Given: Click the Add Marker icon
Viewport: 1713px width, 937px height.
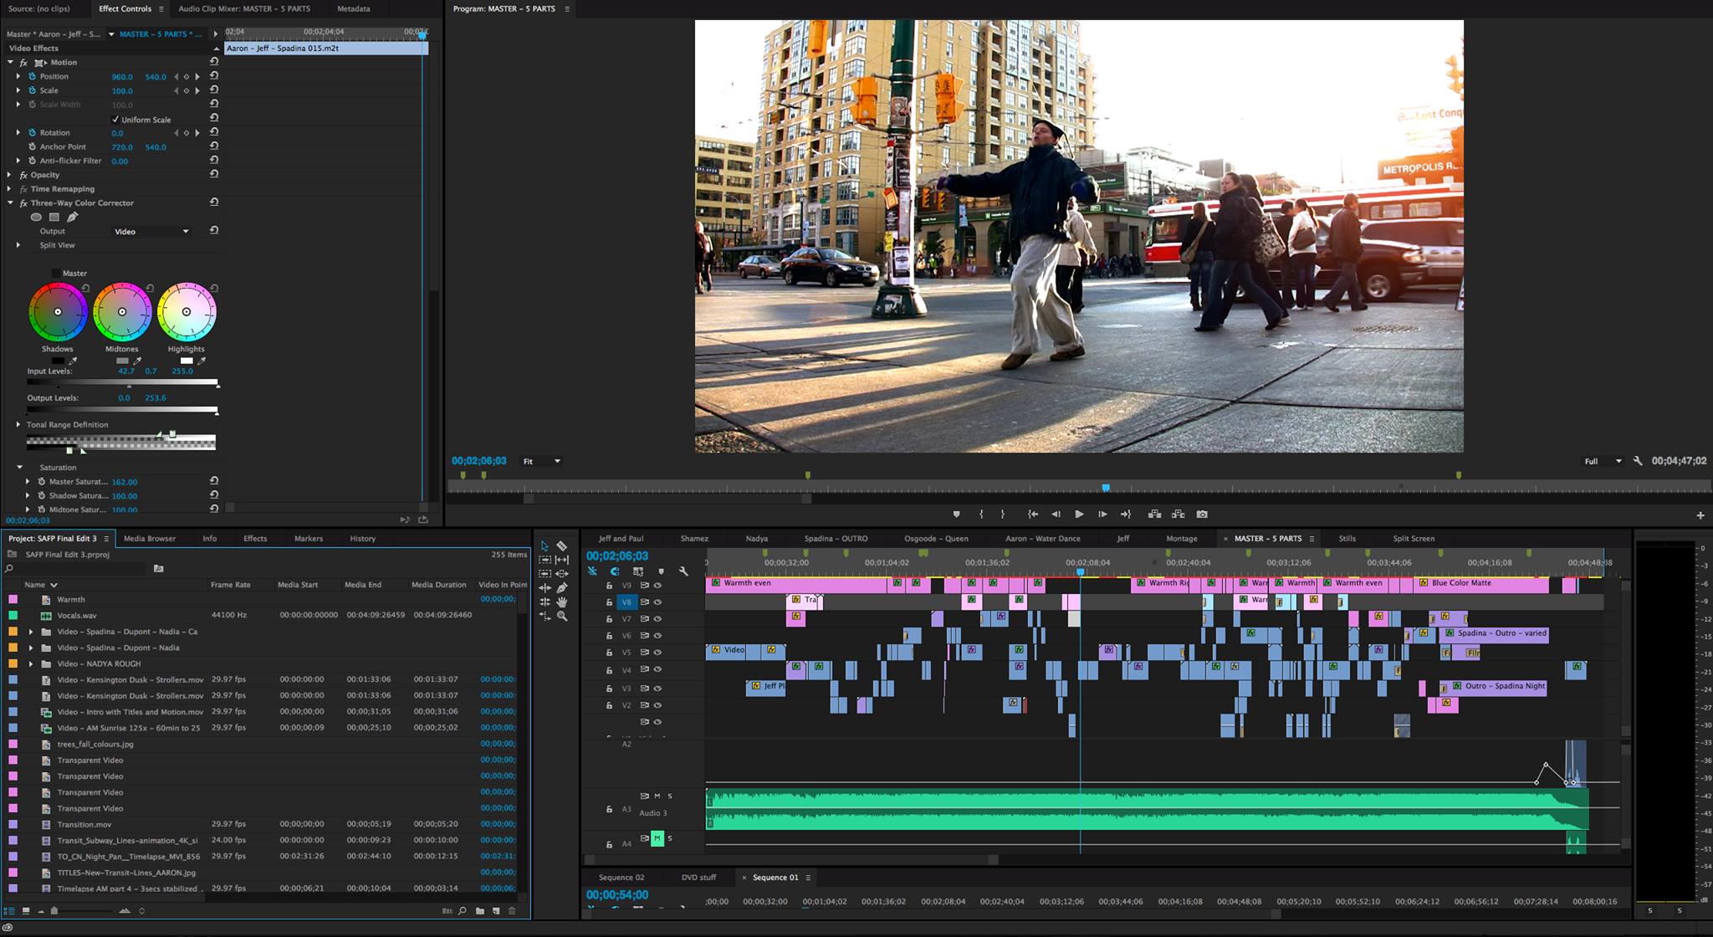Looking at the screenshot, I should (x=954, y=515).
